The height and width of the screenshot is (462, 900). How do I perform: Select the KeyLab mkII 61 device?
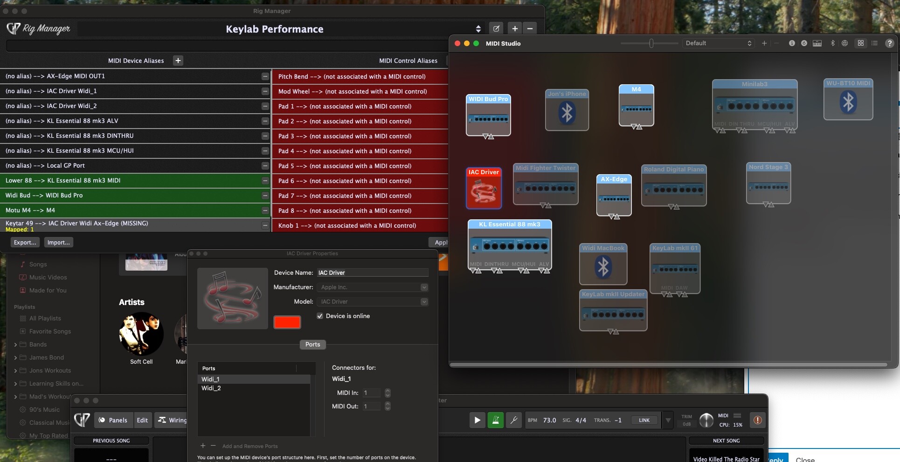pos(675,269)
